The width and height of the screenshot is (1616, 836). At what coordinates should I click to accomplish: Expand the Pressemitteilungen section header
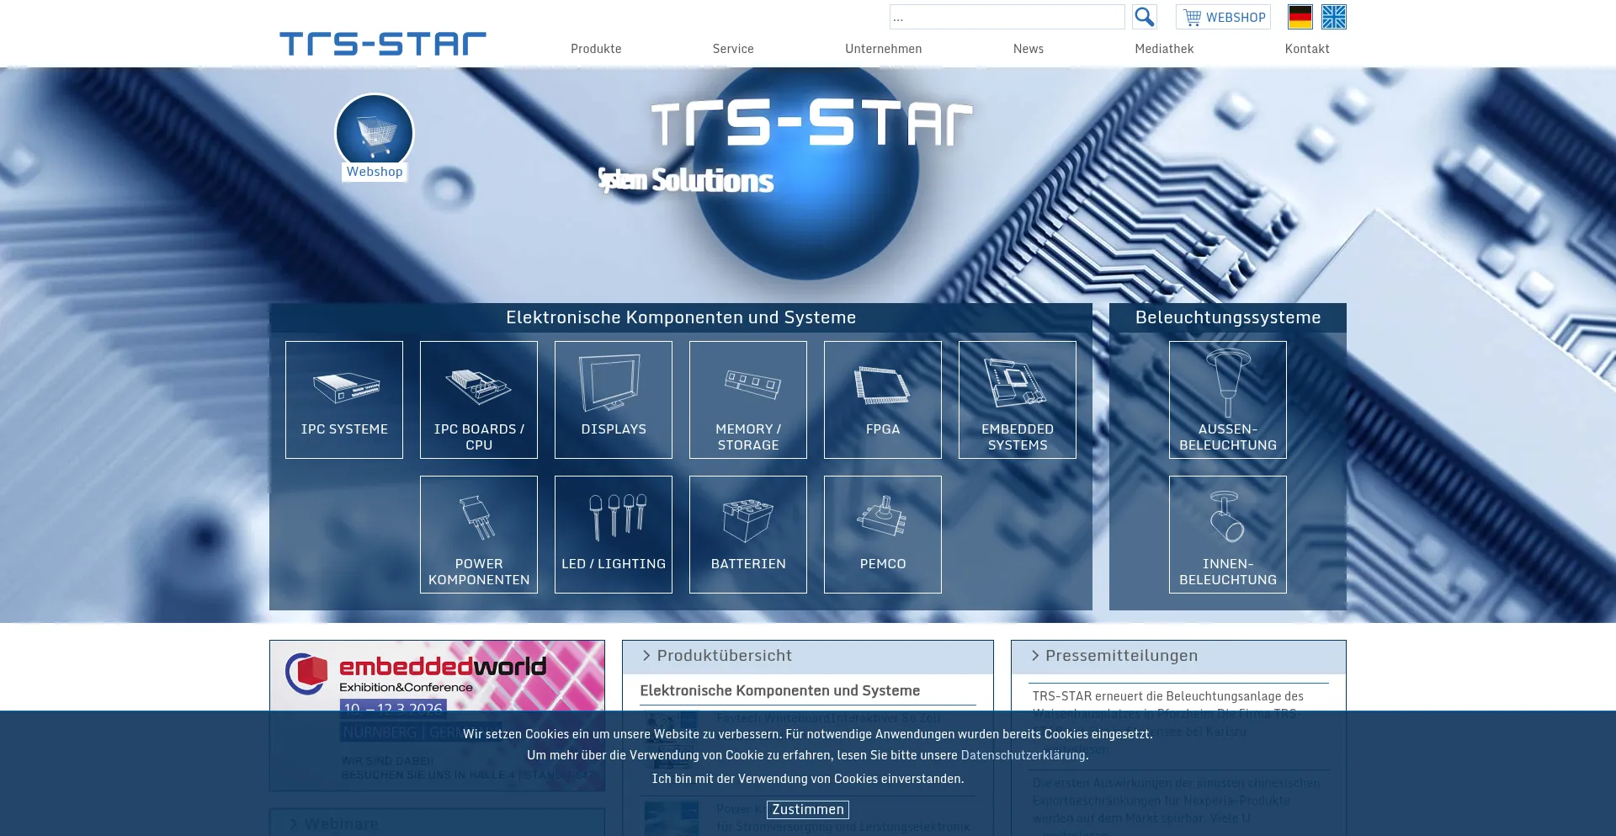(x=1121, y=656)
